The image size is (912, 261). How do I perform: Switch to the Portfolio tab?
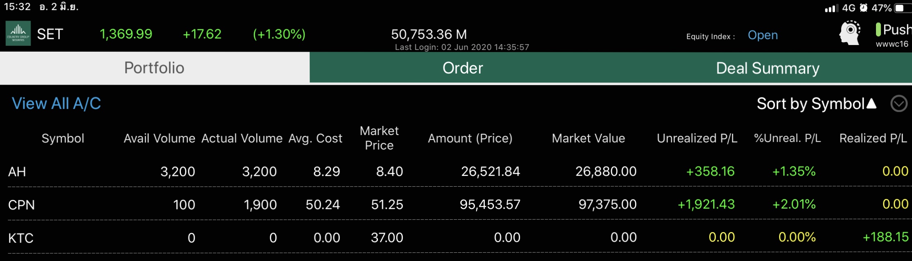154,68
